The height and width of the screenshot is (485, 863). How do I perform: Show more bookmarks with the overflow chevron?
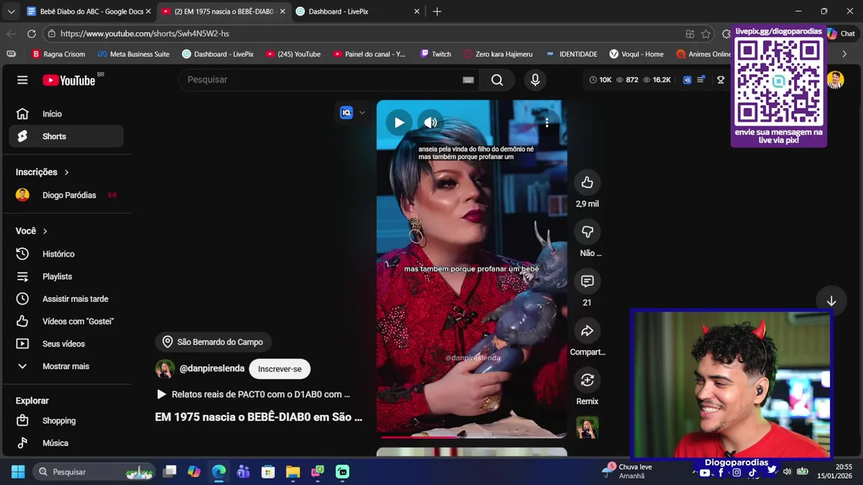844,54
